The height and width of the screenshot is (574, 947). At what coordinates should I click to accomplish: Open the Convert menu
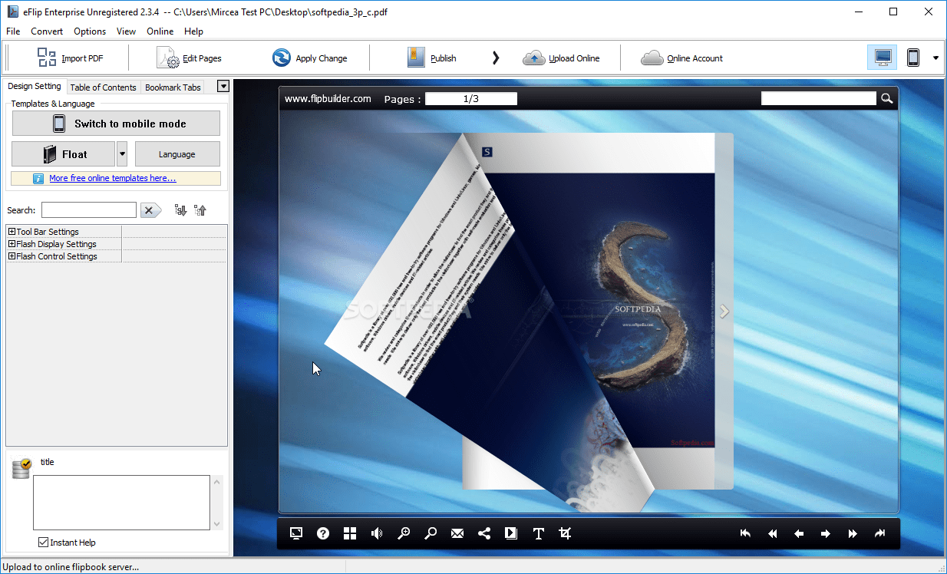click(x=47, y=31)
